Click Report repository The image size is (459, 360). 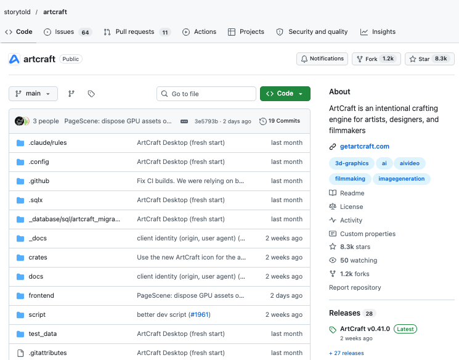[355, 287]
